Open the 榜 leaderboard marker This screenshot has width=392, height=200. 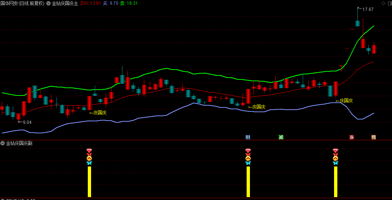[x=373, y=137]
